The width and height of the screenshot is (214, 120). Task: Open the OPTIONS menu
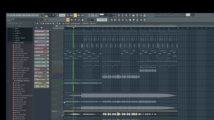(x=28, y=15)
